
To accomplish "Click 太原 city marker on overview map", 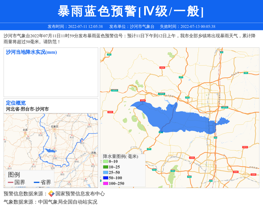I will click(x=25, y=131).
